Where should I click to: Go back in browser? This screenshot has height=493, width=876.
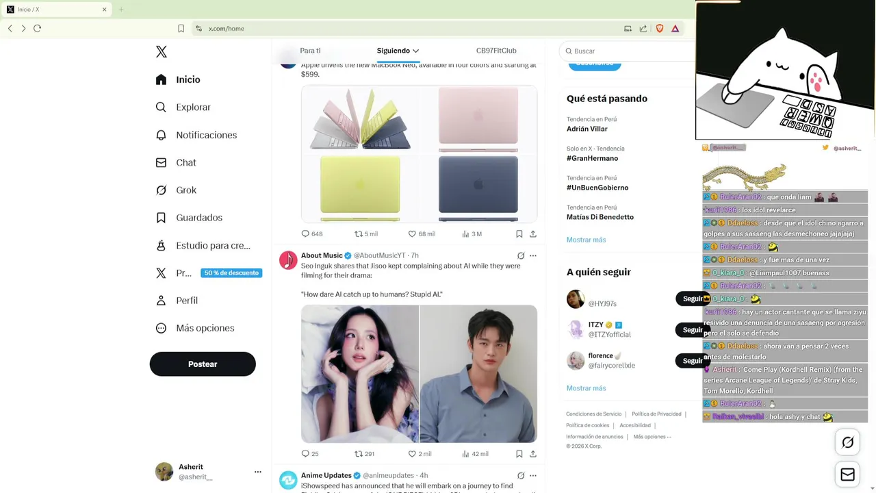tap(10, 28)
